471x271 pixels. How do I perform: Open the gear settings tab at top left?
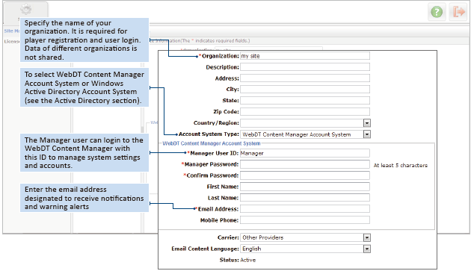[x=25, y=10]
